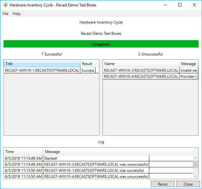The width and height of the screenshot is (202, 189).
Task: Close the window with the X icon
Action: [194, 5]
